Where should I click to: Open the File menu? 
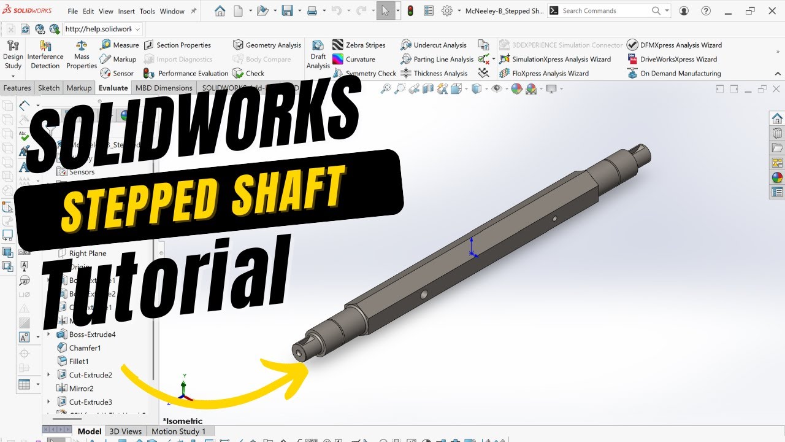click(x=73, y=11)
